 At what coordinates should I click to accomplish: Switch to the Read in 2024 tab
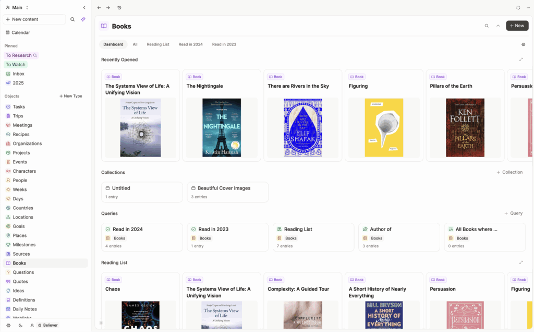pyautogui.click(x=190, y=44)
